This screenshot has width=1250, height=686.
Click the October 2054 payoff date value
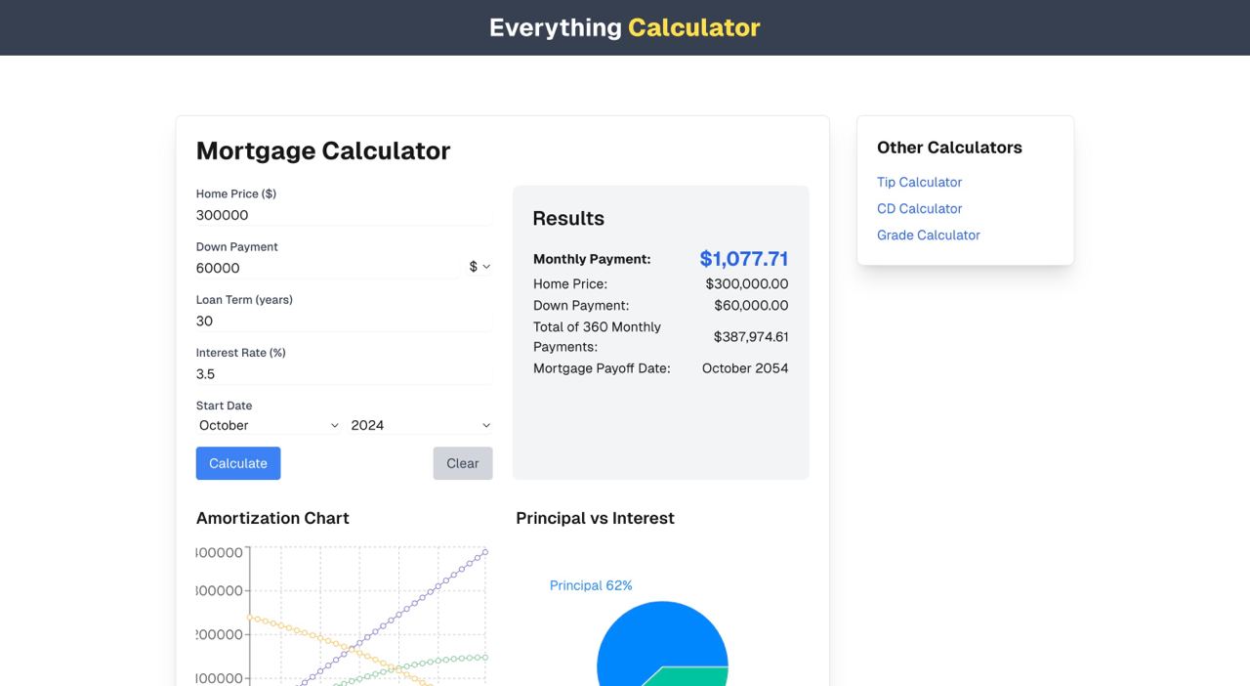[744, 368]
